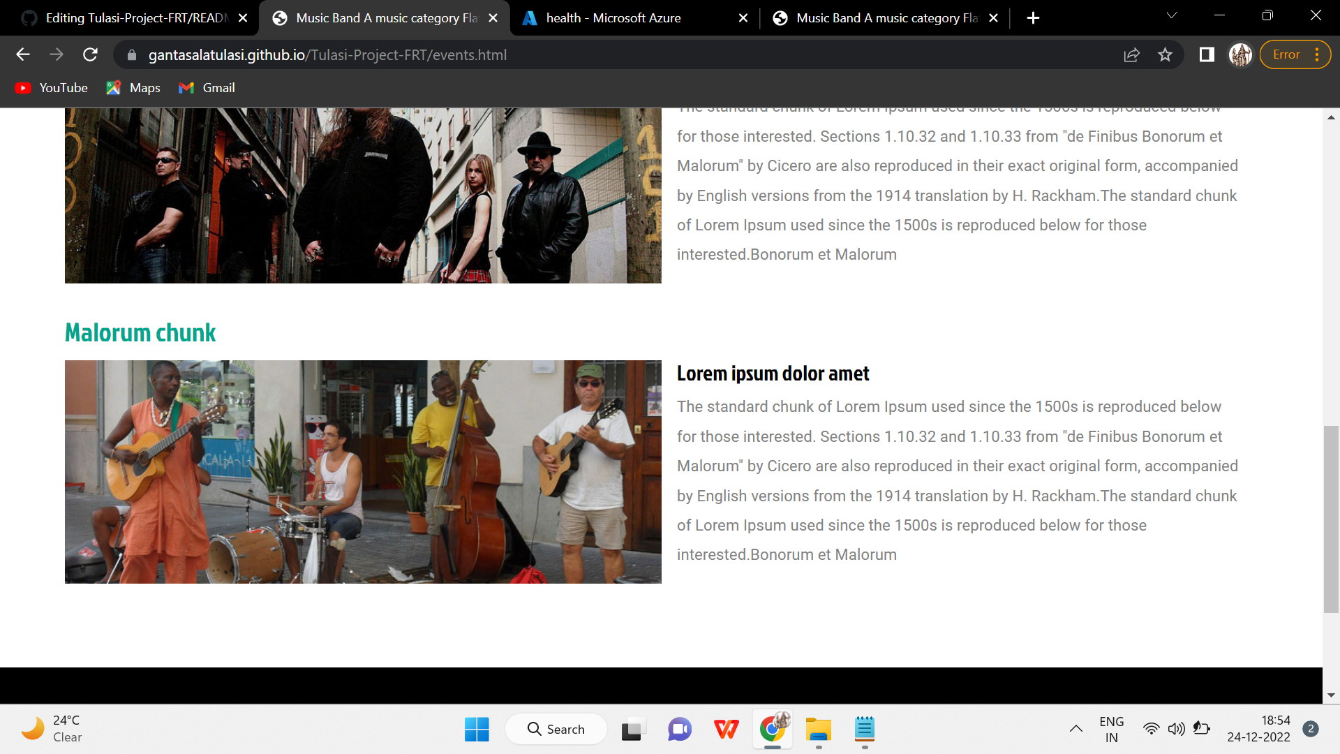Viewport: 1340px width, 754px height.
Task: Click the vertical page scrollbar thumb
Action: point(1331,518)
